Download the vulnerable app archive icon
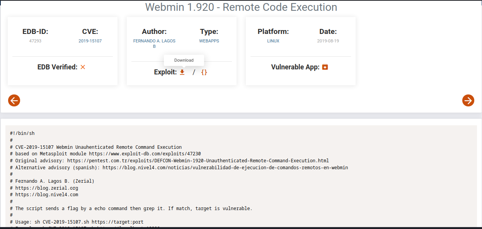The image size is (482, 229). [x=325, y=67]
